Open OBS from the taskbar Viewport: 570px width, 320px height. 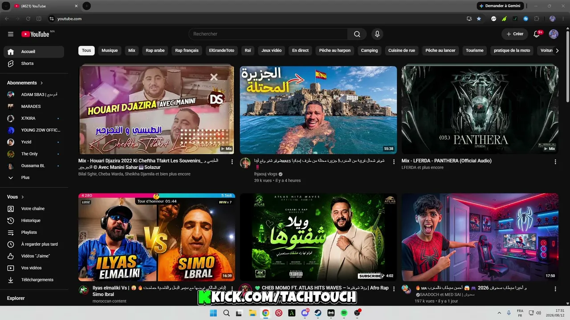(357, 313)
